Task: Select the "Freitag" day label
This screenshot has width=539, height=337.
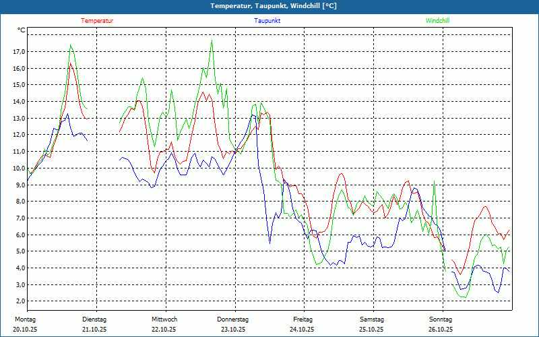Action: 303,319
